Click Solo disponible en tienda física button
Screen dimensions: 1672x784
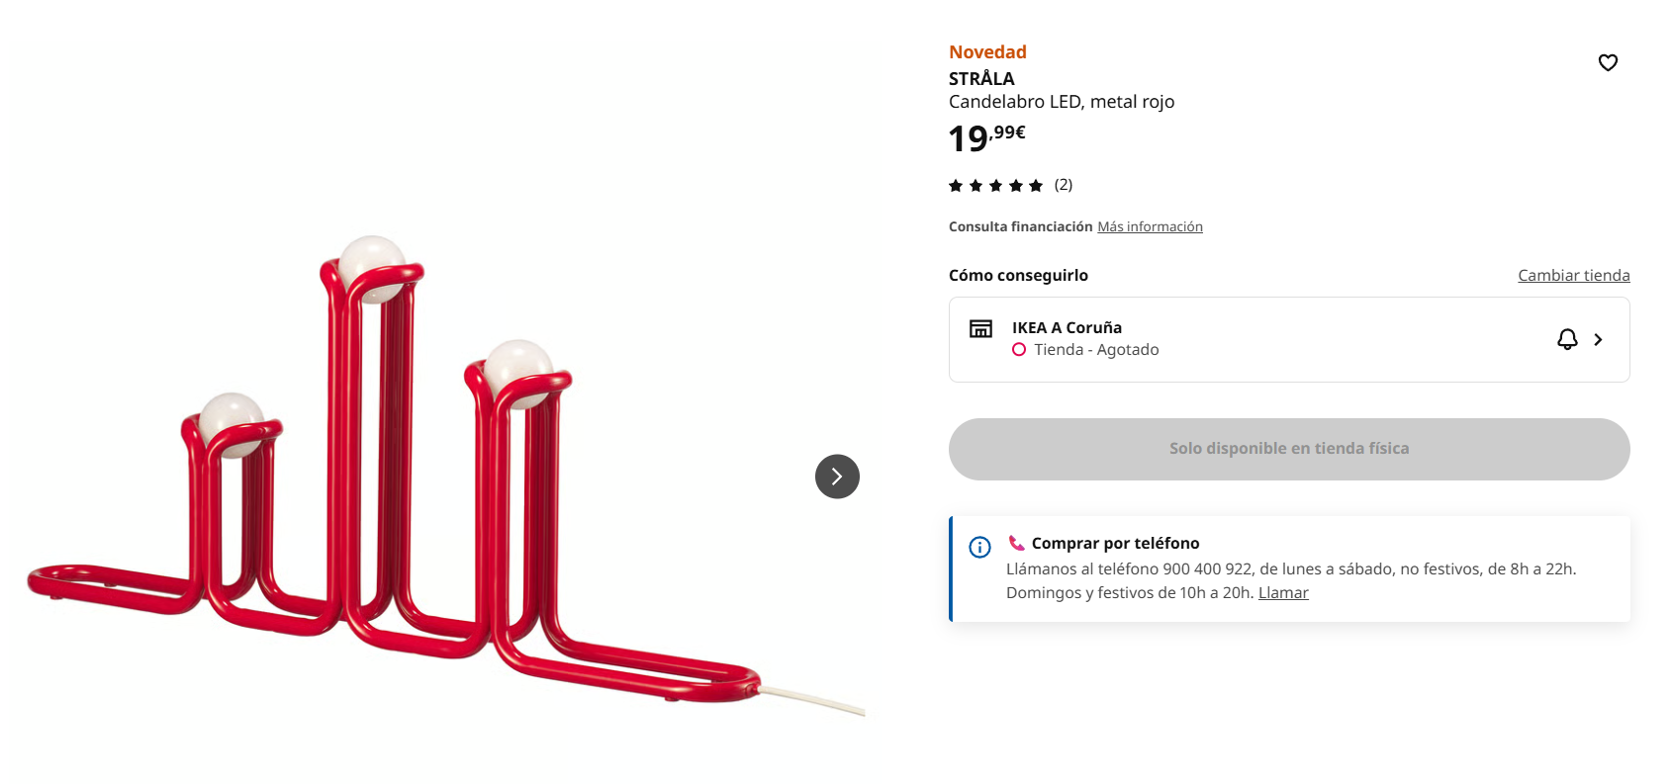point(1289,449)
